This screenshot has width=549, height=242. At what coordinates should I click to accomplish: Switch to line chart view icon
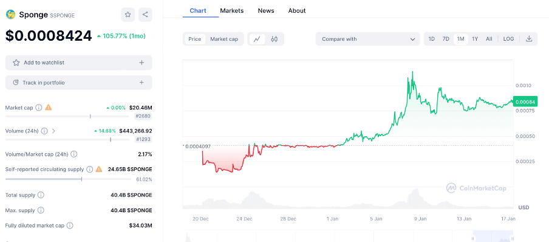(x=257, y=39)
